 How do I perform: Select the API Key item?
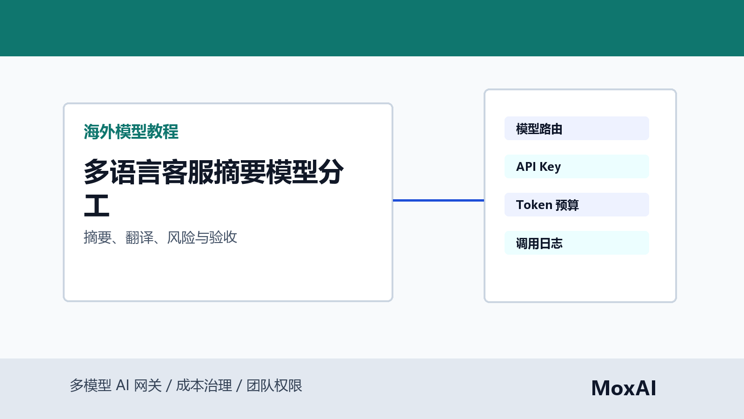click(577, 167)
